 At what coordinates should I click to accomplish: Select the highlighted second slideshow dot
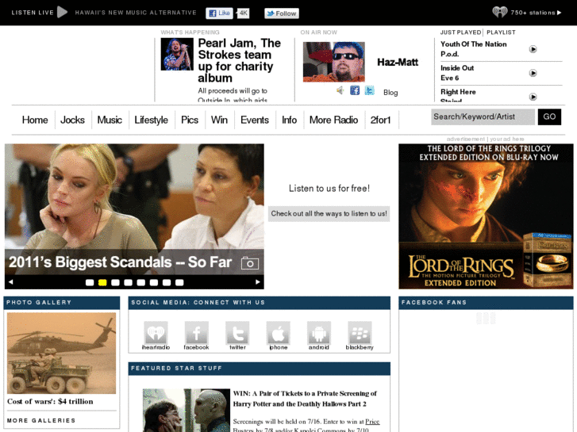(x=102, y=282)
